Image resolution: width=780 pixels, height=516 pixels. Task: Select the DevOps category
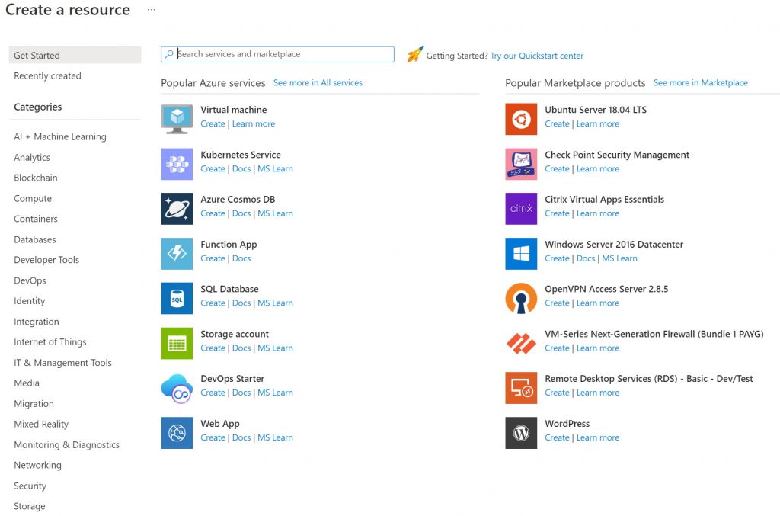30,280
